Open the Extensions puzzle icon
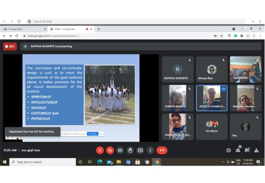265x183 pixels. [242, 36]
